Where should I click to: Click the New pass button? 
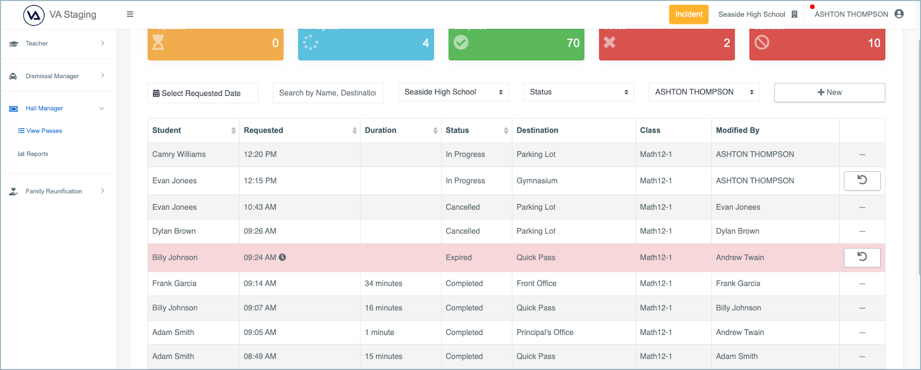point(829,92)
